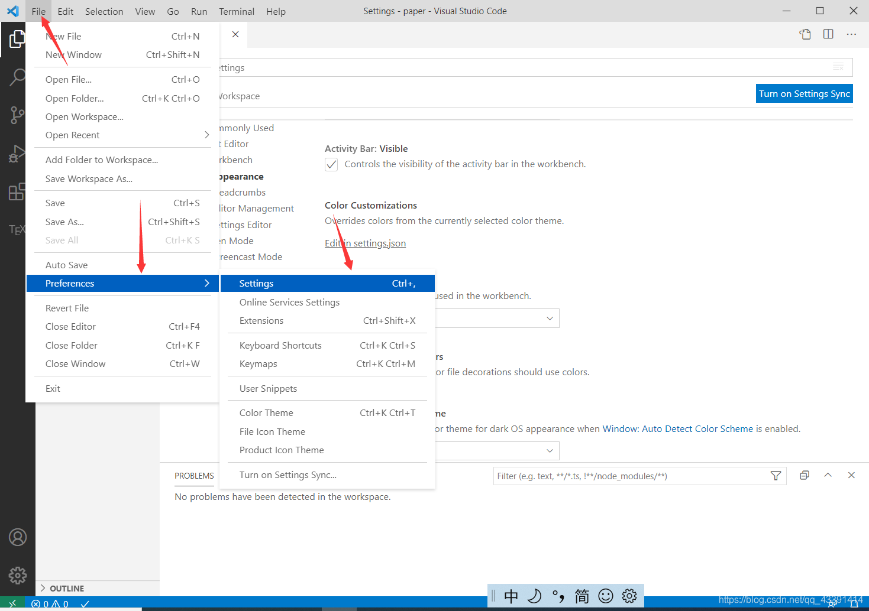869x611 pixels.
Task: Click the errors and warnings status indicator
Action: [50, 604]
